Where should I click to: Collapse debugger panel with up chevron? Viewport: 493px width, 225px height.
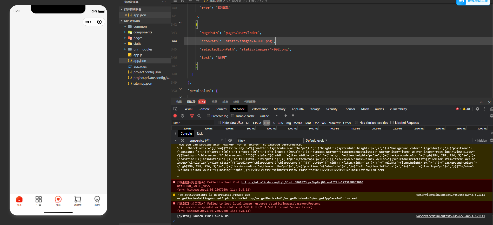[481, 102]
